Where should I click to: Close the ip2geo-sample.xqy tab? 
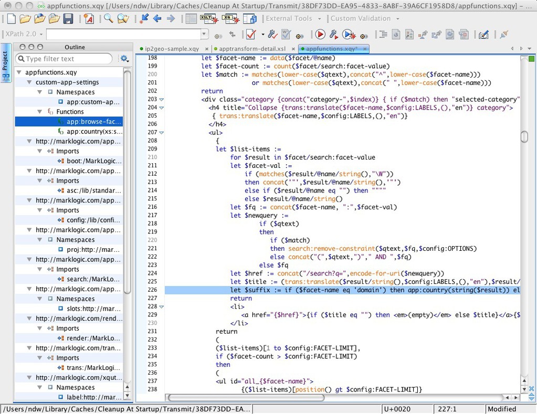206,49
